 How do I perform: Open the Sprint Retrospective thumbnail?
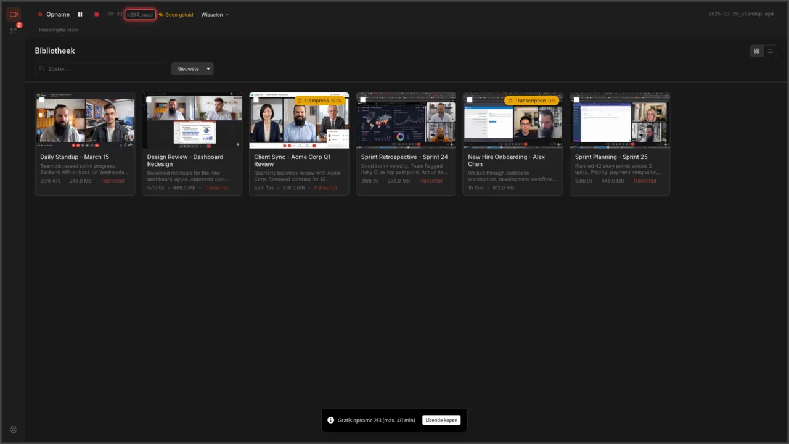406,121
